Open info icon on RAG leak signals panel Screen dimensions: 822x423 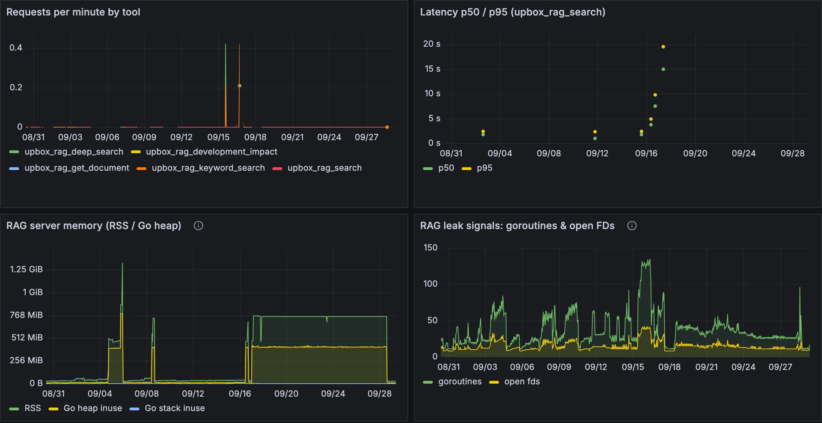632,226
